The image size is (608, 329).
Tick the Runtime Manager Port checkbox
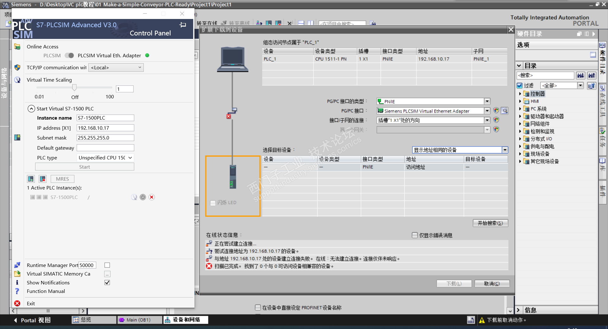tap(107, 265)
